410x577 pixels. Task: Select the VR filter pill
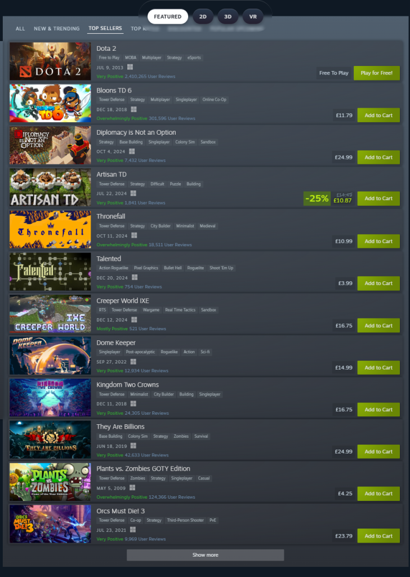pyautogui.click(x=253, y=16)
